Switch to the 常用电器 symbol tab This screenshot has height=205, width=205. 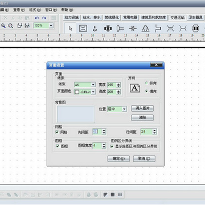(130, 18)
